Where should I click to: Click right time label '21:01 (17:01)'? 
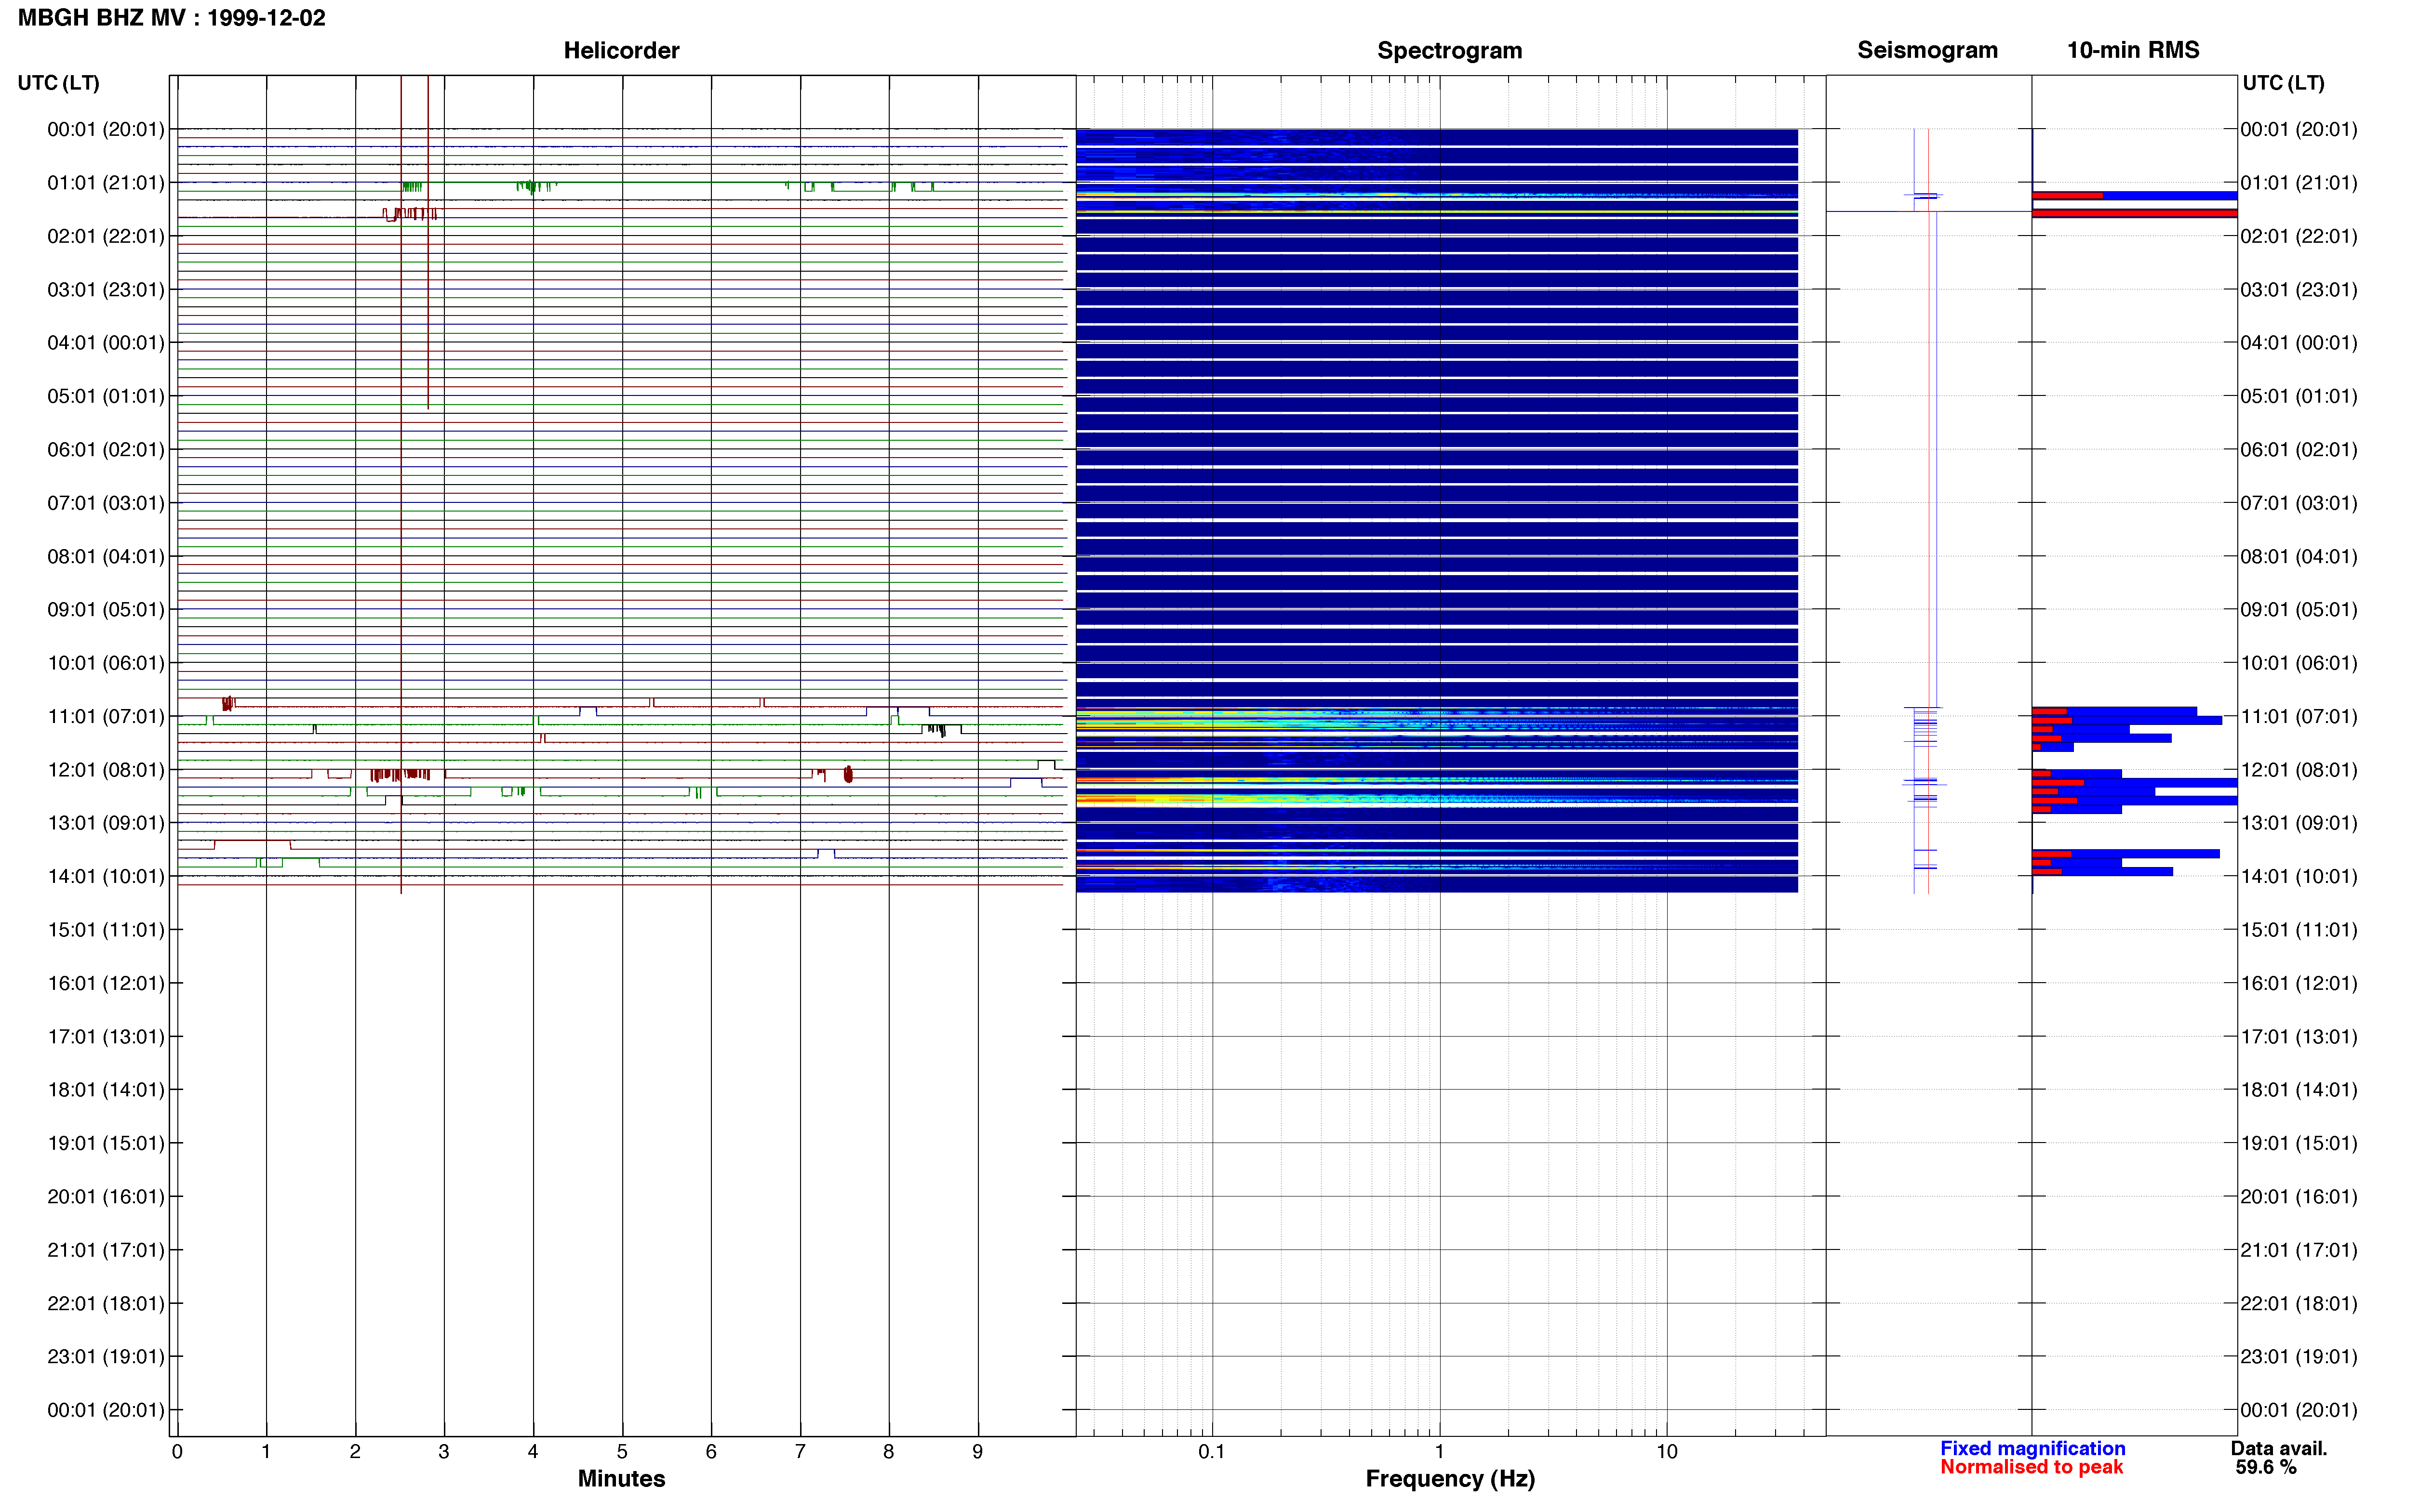2299,1250
